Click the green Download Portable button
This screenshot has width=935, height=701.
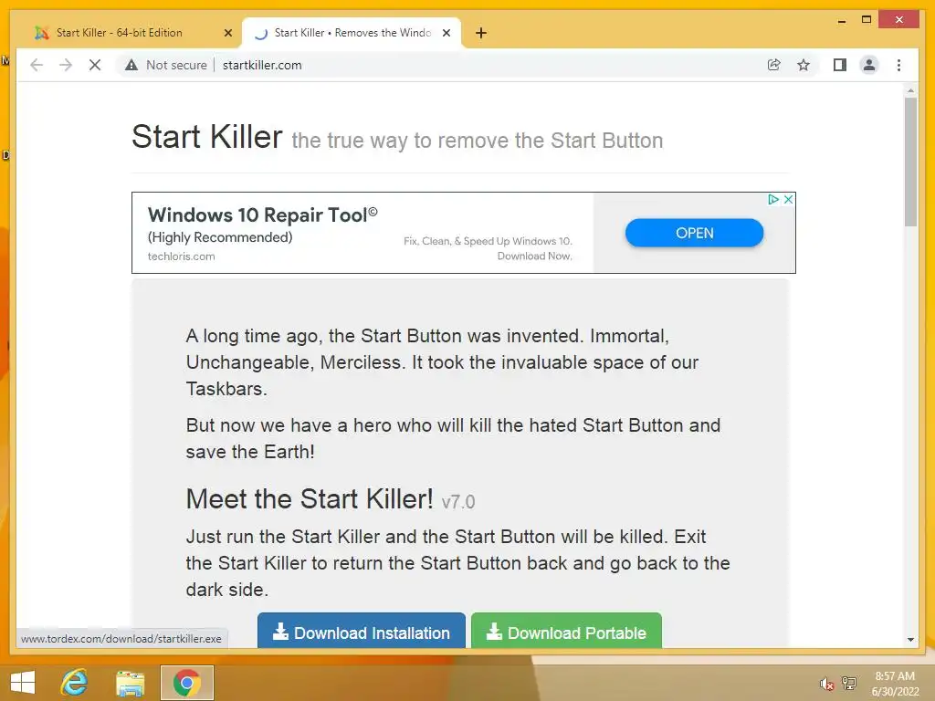[566, 631]
